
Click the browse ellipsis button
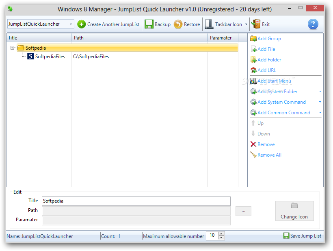click(243, 211)
